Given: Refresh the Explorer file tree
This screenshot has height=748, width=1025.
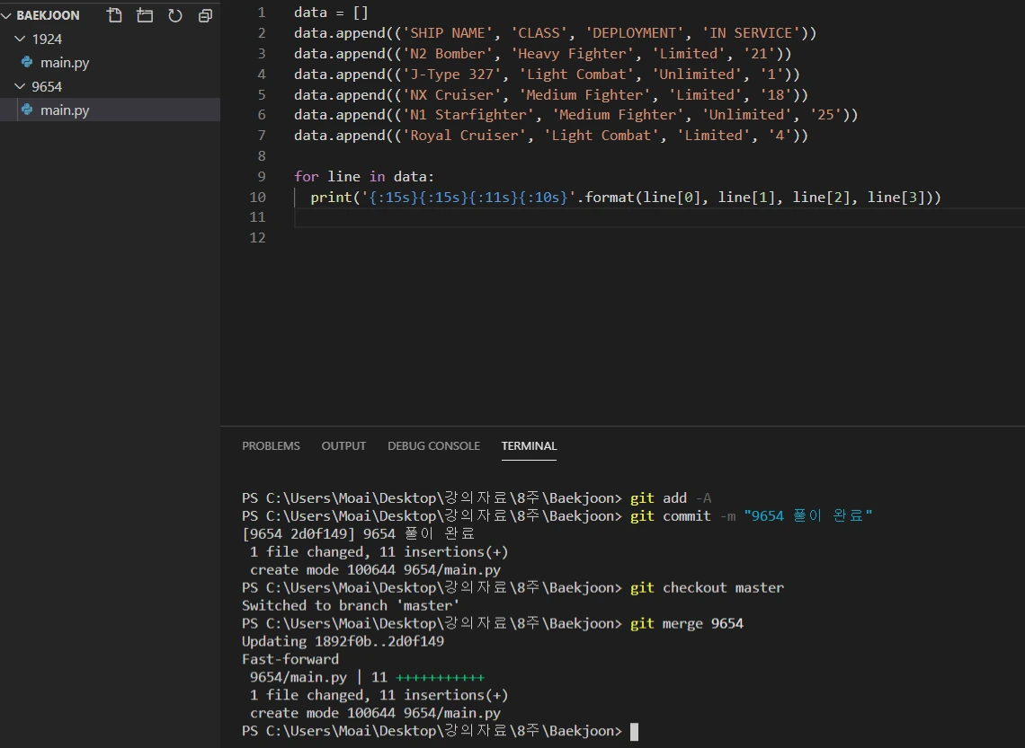Looking at the screenshot, I should (175, 15).
